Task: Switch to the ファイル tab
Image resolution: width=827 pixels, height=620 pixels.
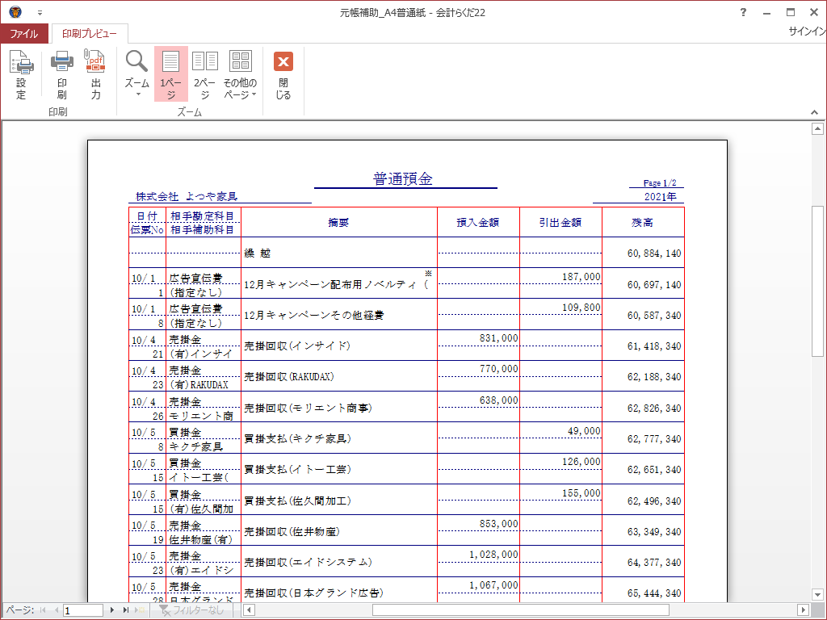Action: 24,34
